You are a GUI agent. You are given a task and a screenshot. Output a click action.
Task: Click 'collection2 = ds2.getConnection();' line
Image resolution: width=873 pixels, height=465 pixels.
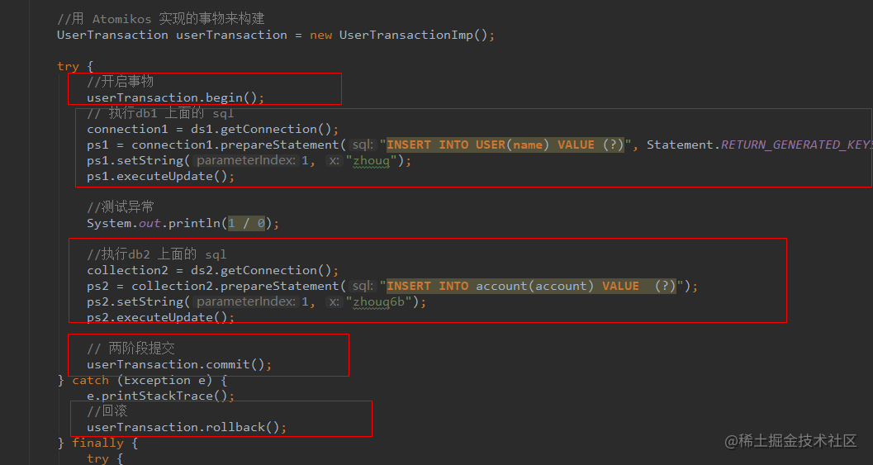pyautogui.click(x=213, y=270)
